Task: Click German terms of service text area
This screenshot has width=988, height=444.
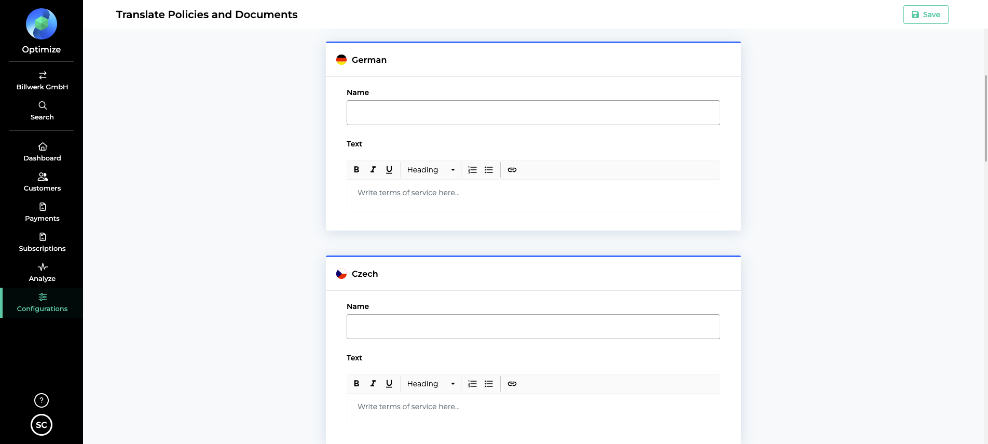Action: pyautogui.click(x=533, y=195)
